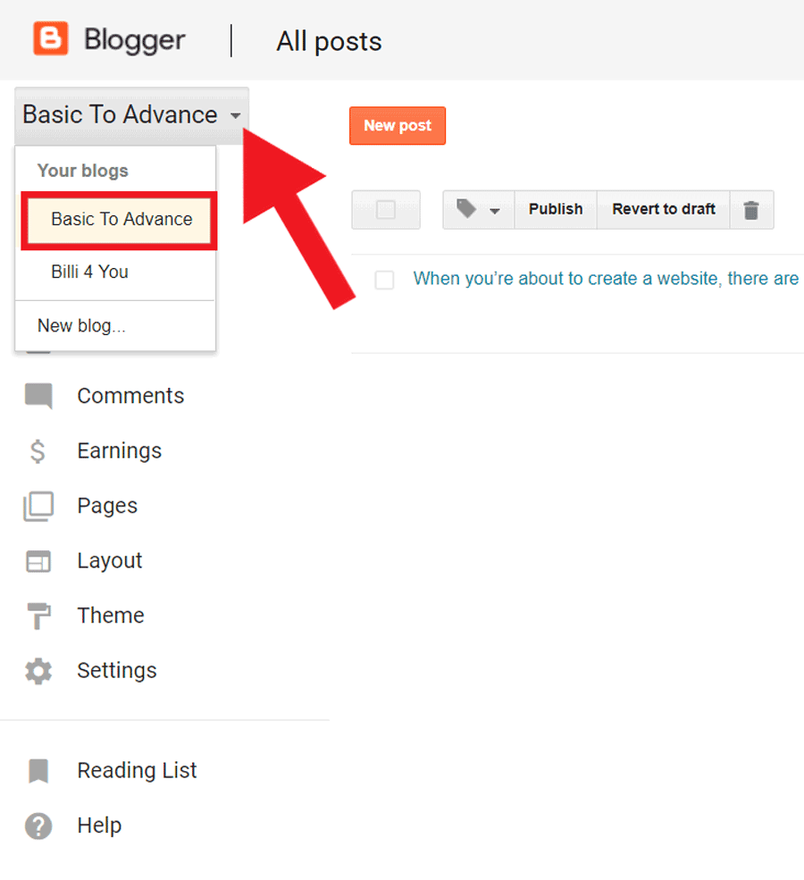Screen dimensions: 804x880
Task: Click the 'All posts' page heading
Action: tap(330, 41)
